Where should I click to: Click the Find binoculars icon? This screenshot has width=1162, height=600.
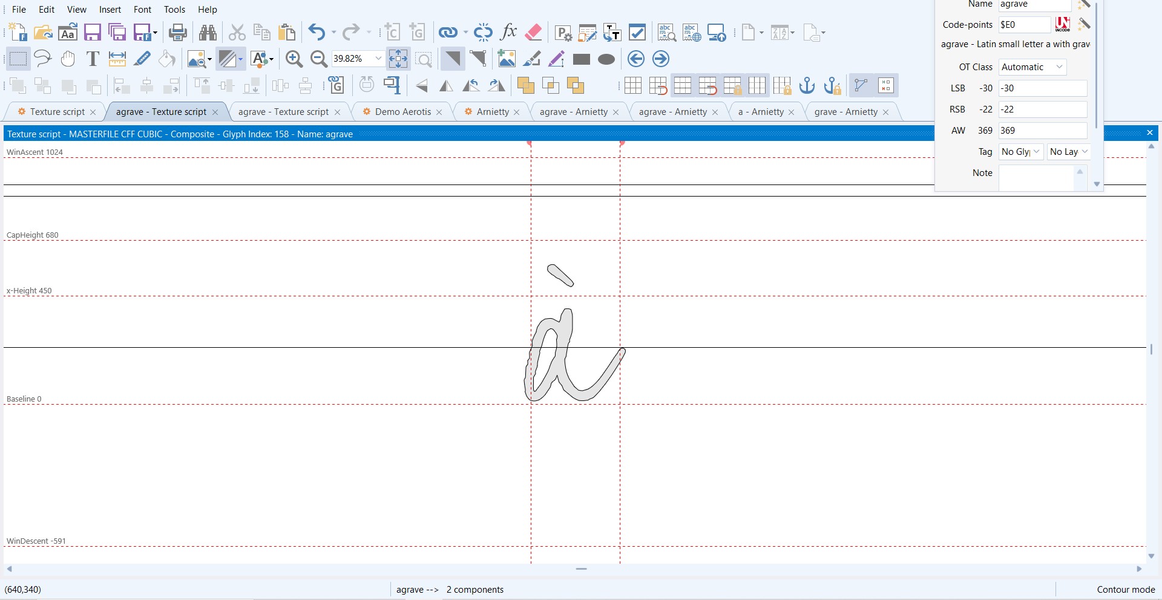coord(208,32)
